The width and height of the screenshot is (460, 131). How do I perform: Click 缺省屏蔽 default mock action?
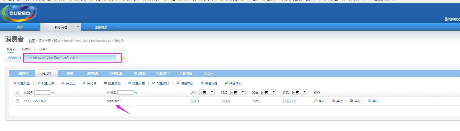click(x=187, y=83)
